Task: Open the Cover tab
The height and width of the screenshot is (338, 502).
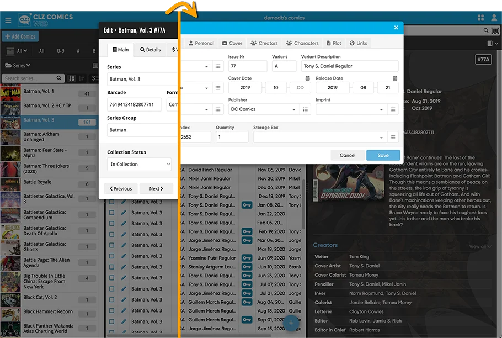Action: (x=232, y=43)
